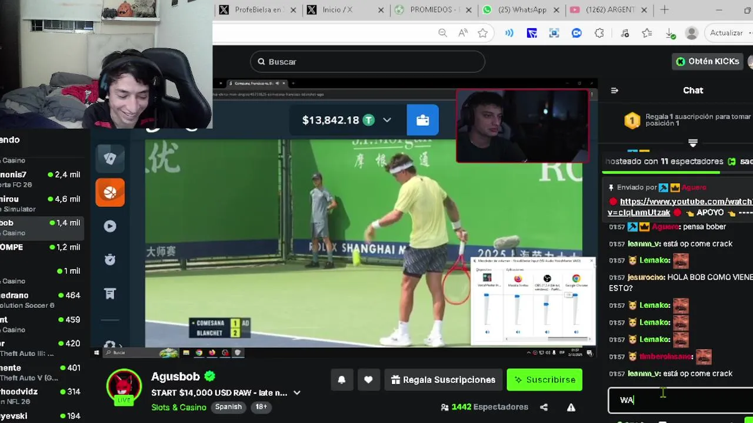Open the pinned YouTube link in chat
The width and height of the screenshot is (753, 423).
click(x=681, y=207)
